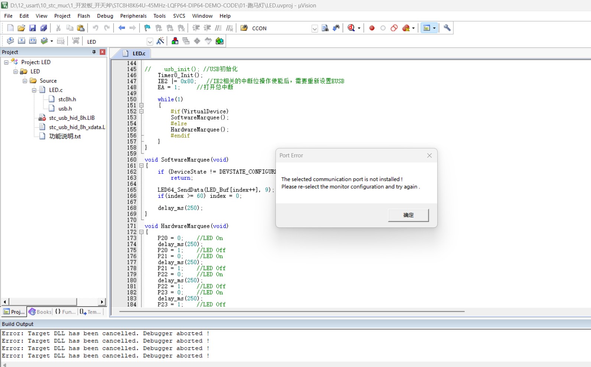
Task: Open the kill breakpoints dropdown arrow
Action: pos(413,28)
